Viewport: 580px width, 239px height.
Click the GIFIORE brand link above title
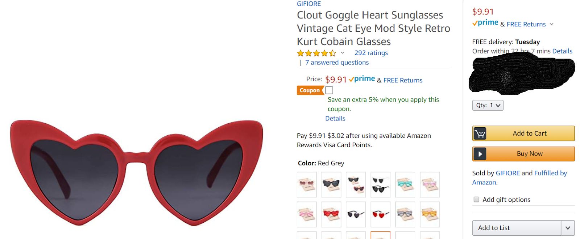[309, 4]
